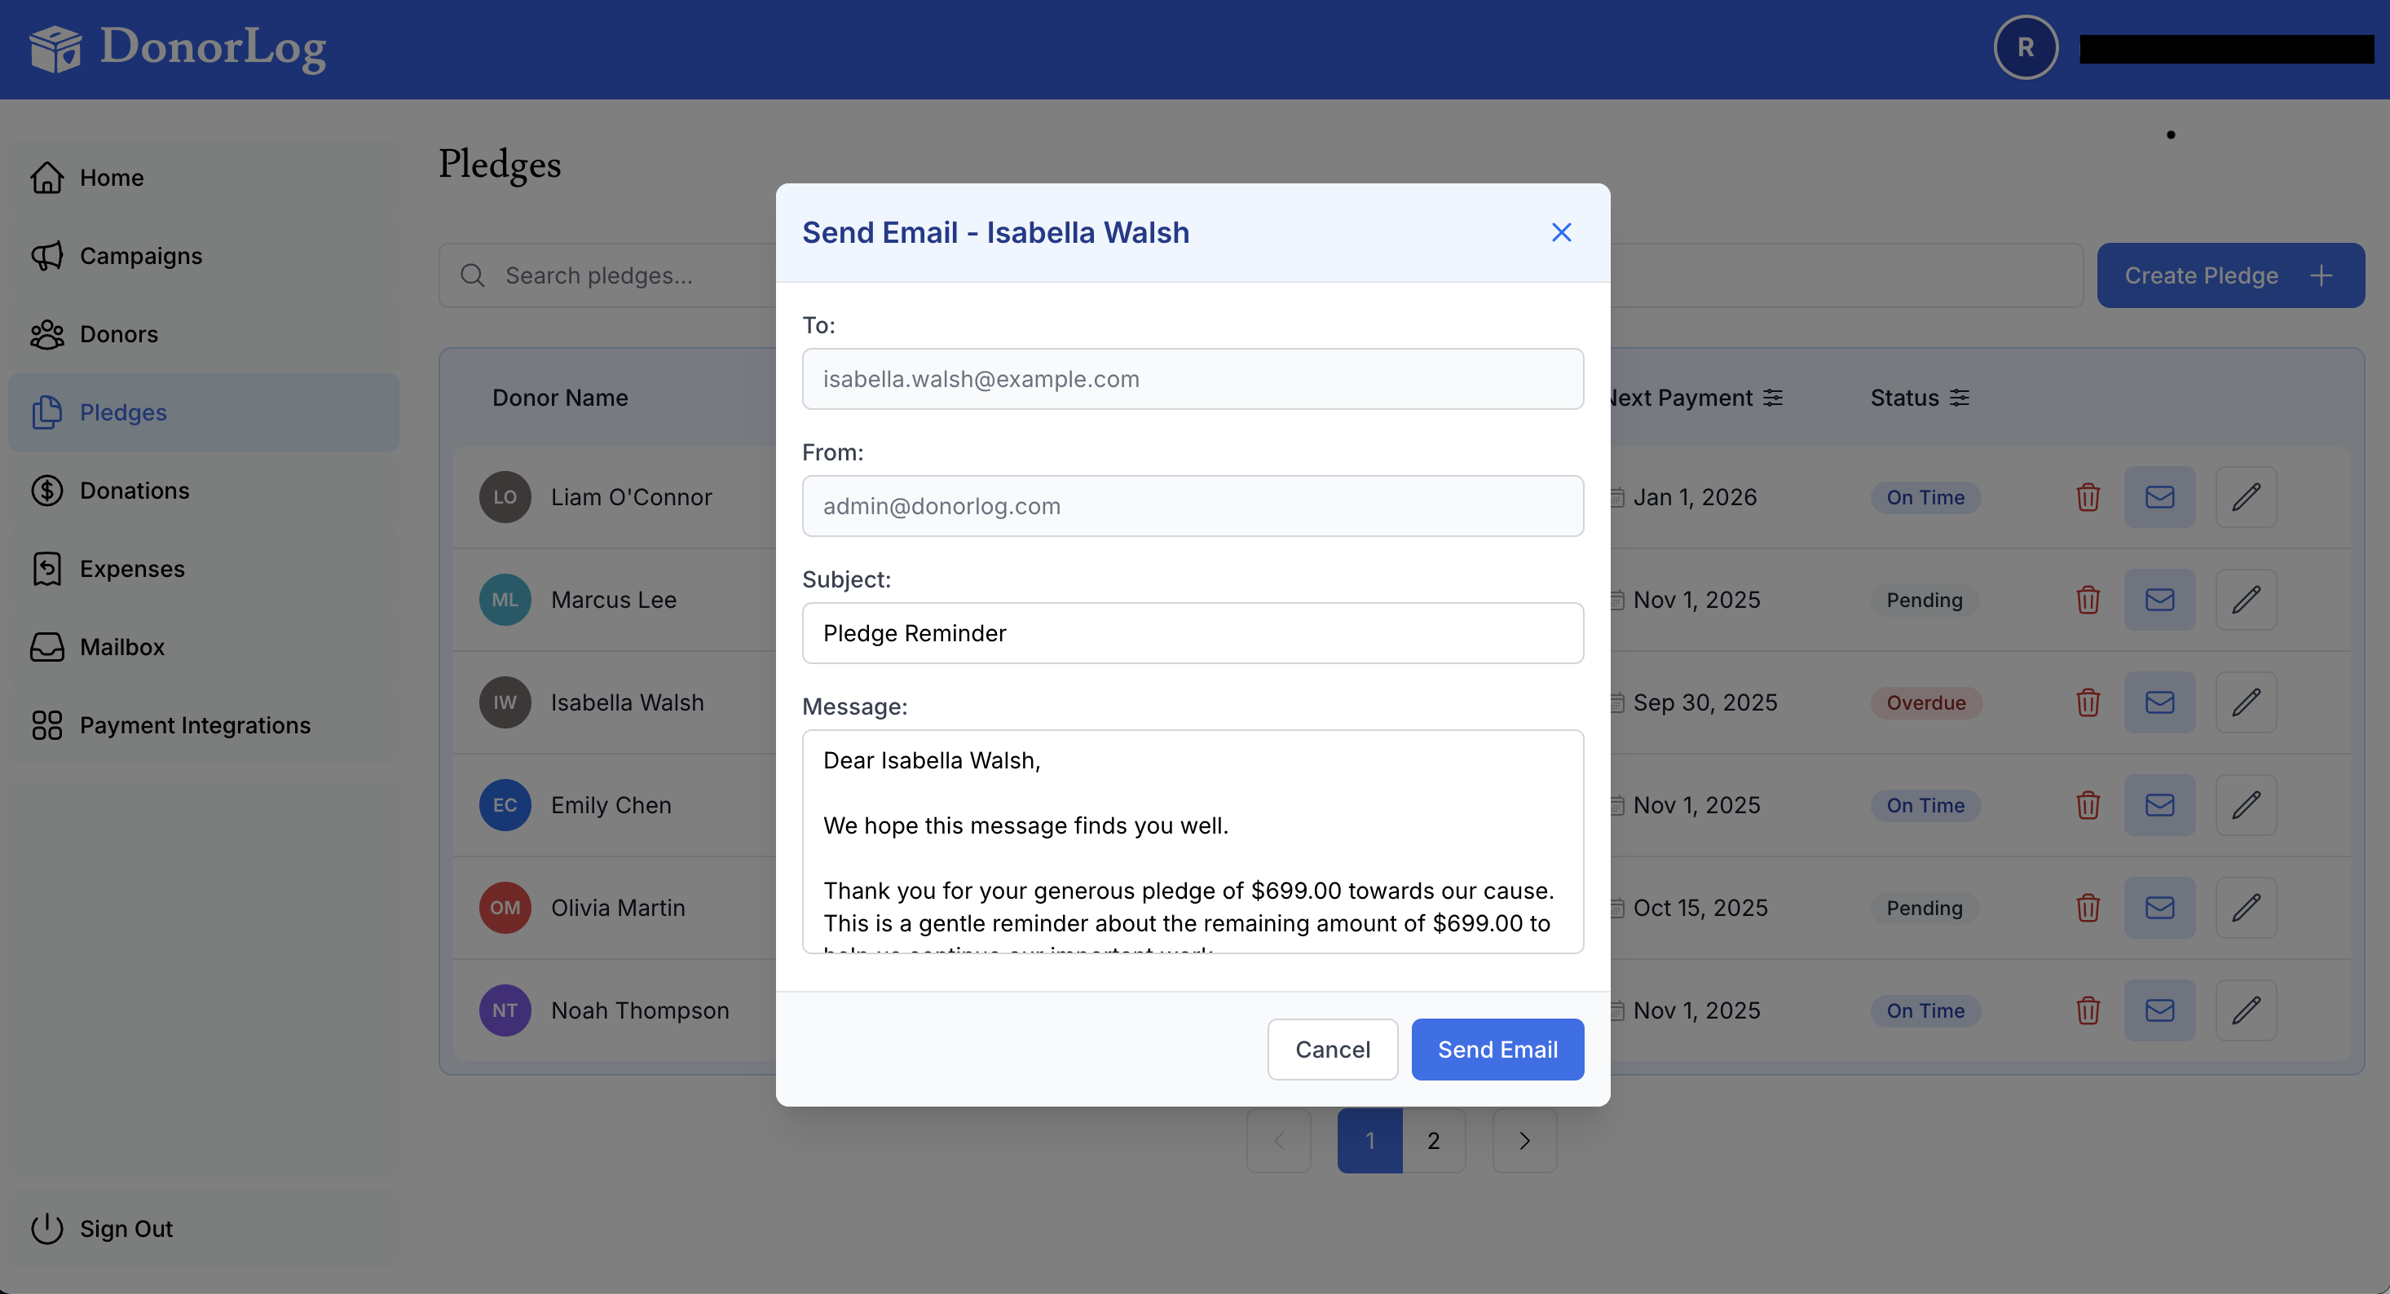The width and height of the screenshot is (2390, 1294).
Task: Close the Send Email dialog with X
Action: point(1562,232)
